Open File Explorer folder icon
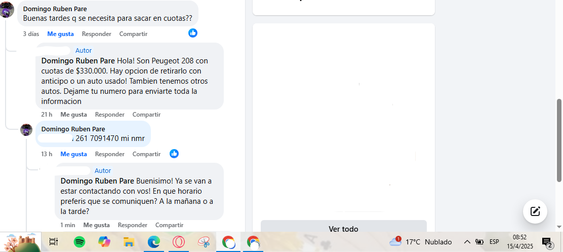 [129, 242]
